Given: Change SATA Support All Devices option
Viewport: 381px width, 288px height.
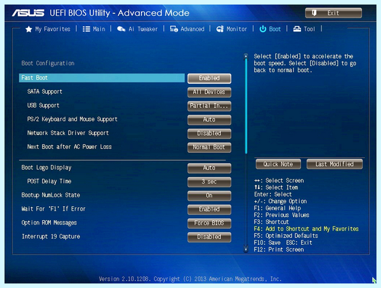Looking at the screenshot, I should (x=209, y=92).
